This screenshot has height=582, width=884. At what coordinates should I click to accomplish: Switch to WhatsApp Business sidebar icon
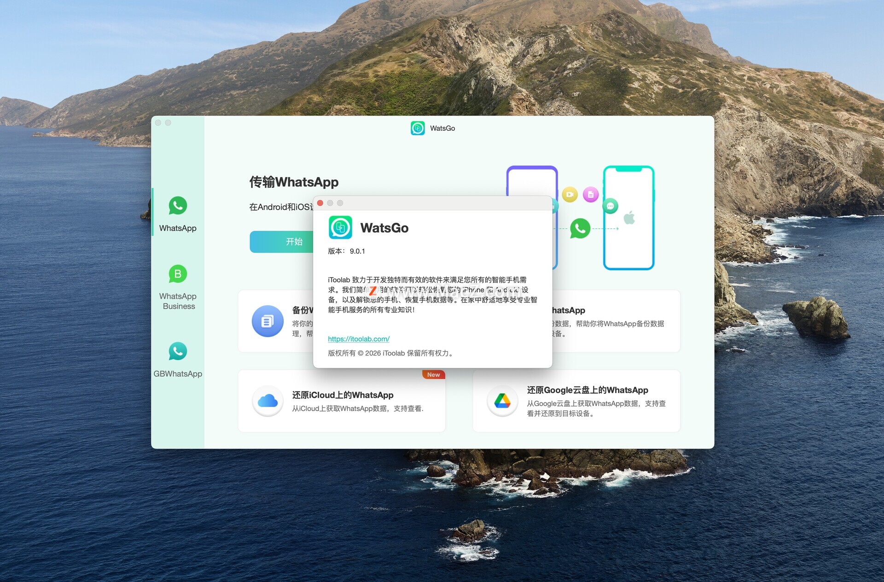pos(178,274)
